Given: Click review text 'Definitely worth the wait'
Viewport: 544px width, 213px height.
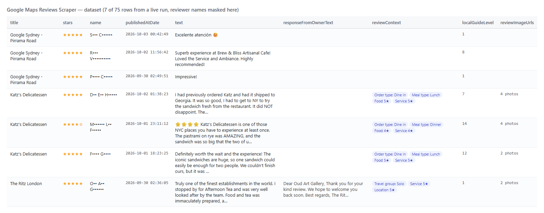Looking at the screenshot, I should [x=225, y=163].
